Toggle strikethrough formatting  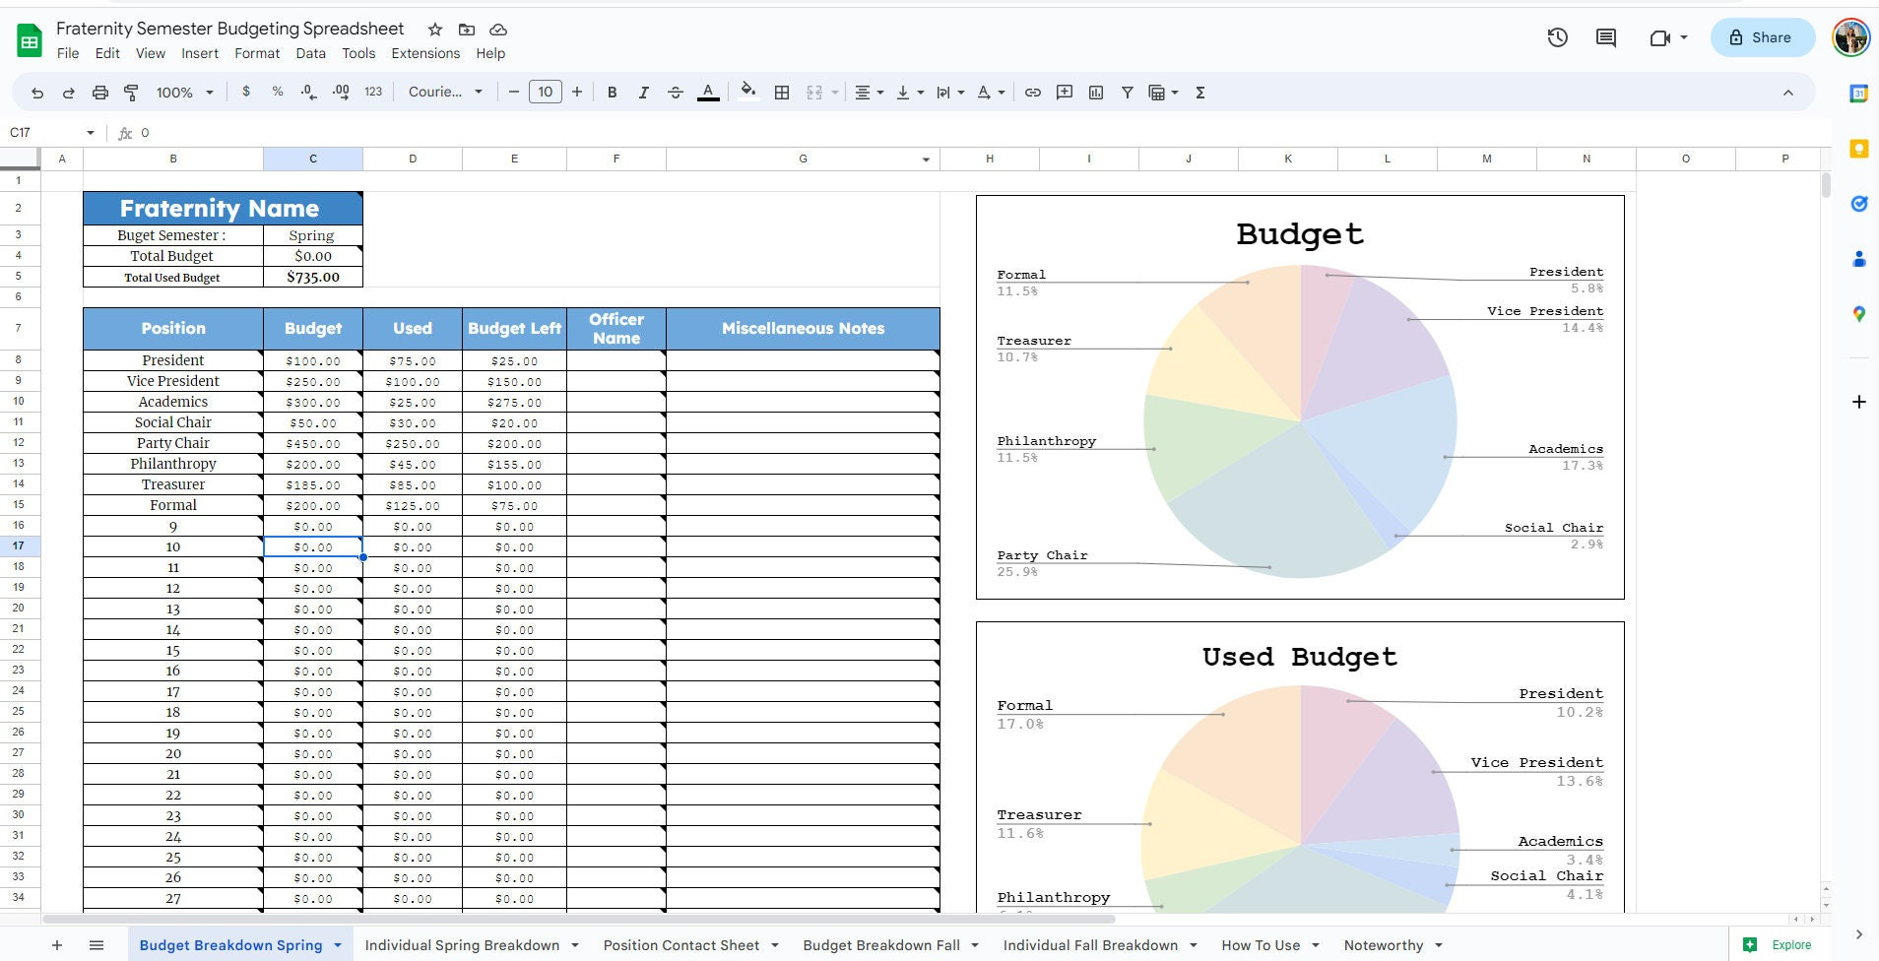tap(676, 93)
